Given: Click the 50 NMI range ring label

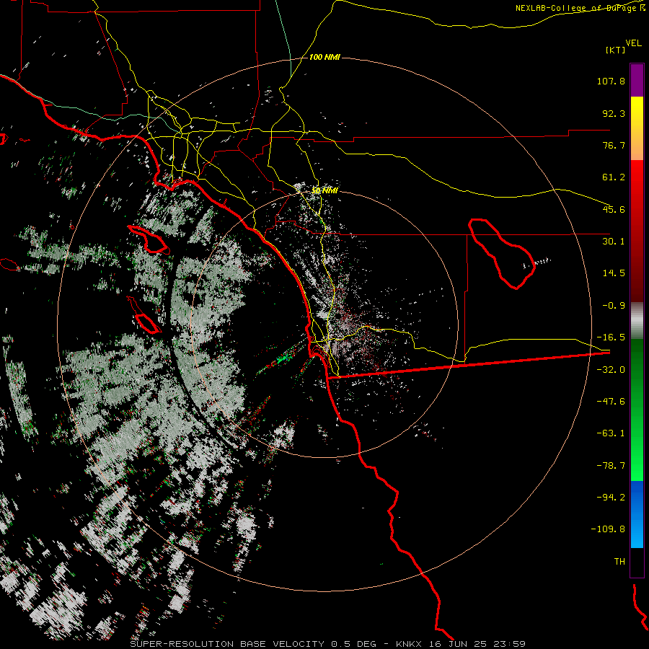Looking at the screenshot, I should pos(324,191).
